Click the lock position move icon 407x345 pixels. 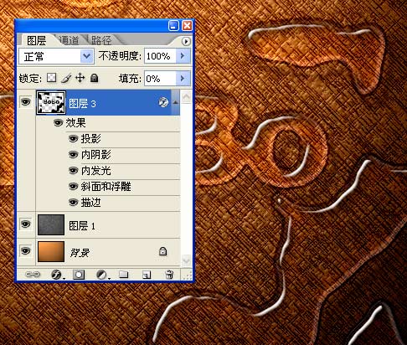click(x=80, y=78)
